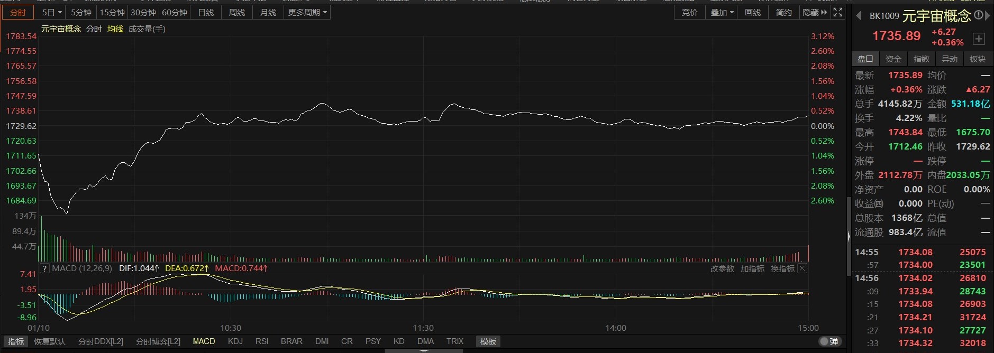Switch to the 15分钟 period

point(112,12)
